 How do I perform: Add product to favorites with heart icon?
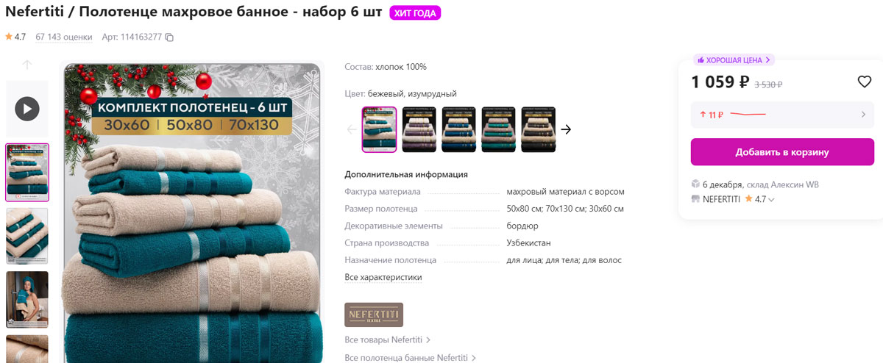click(865, 82)
